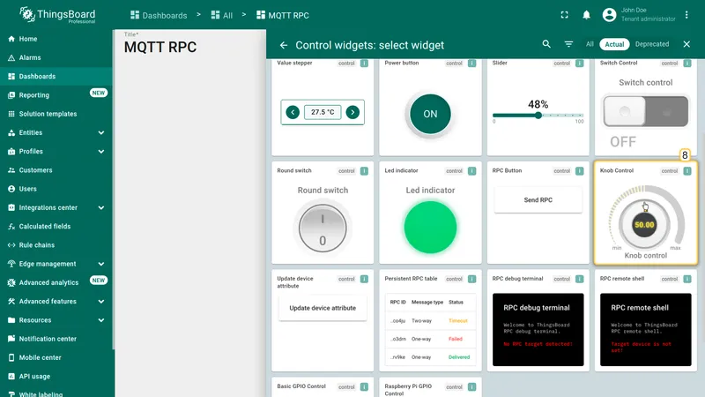The height and width of the screenshot is (397, 705).
Task: Open Notification center
Action: click(x=56, y=339)
